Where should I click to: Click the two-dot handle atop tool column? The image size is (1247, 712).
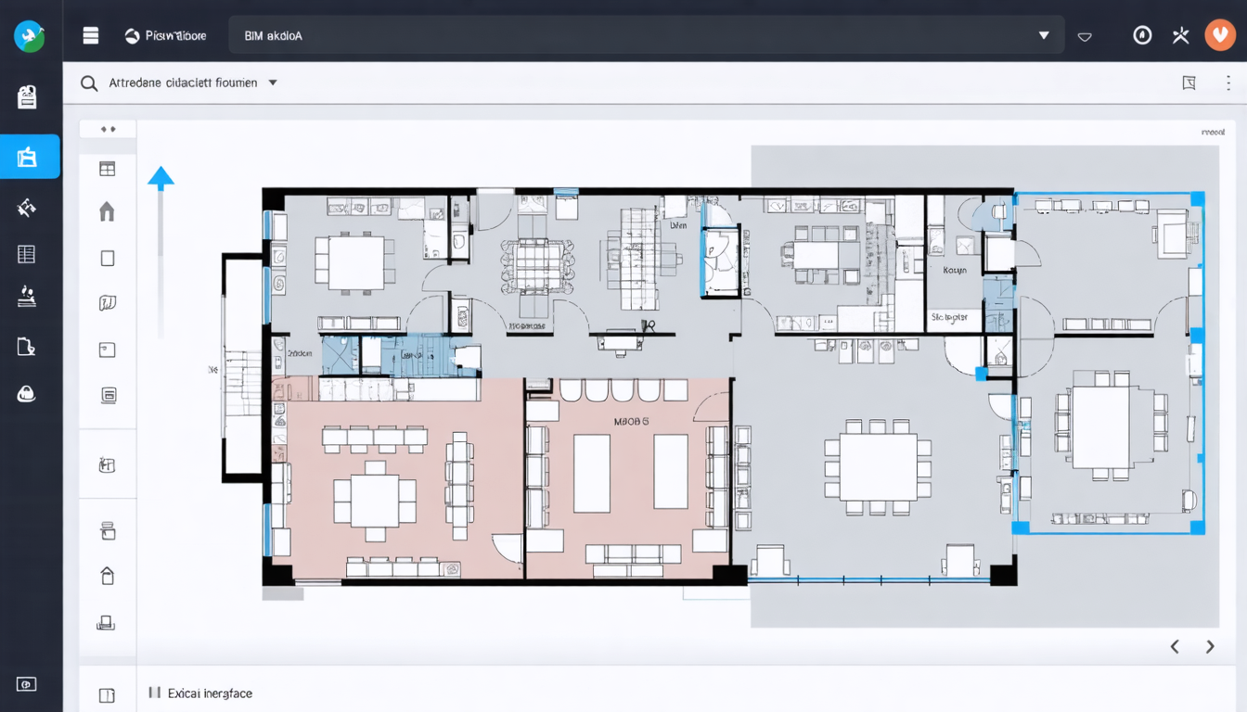pos(108,130)
